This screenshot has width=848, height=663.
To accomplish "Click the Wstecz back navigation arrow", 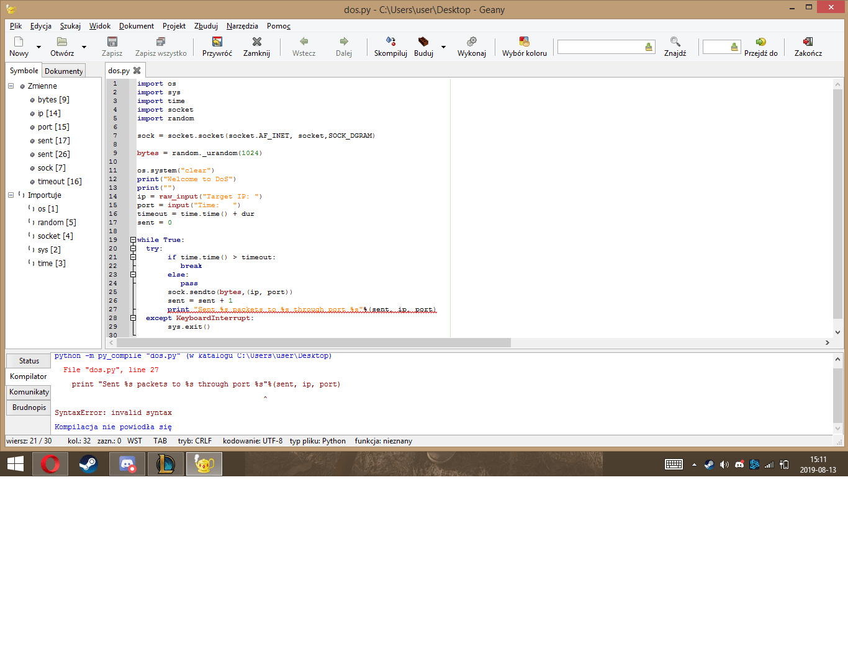I will pyautogui.click(x=304, y=42).
